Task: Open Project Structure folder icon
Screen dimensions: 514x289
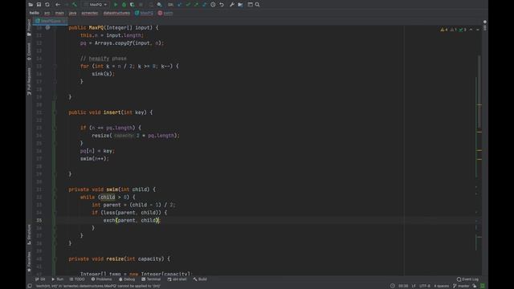Action: [x=240, y=5]
